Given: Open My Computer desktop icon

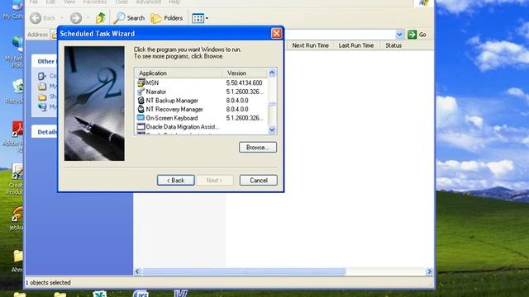Looking at the screenshot, I should (13, 10).
